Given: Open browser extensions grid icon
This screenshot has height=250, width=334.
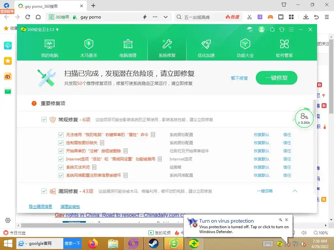Looking at the screenshot, I should (291, 17).
